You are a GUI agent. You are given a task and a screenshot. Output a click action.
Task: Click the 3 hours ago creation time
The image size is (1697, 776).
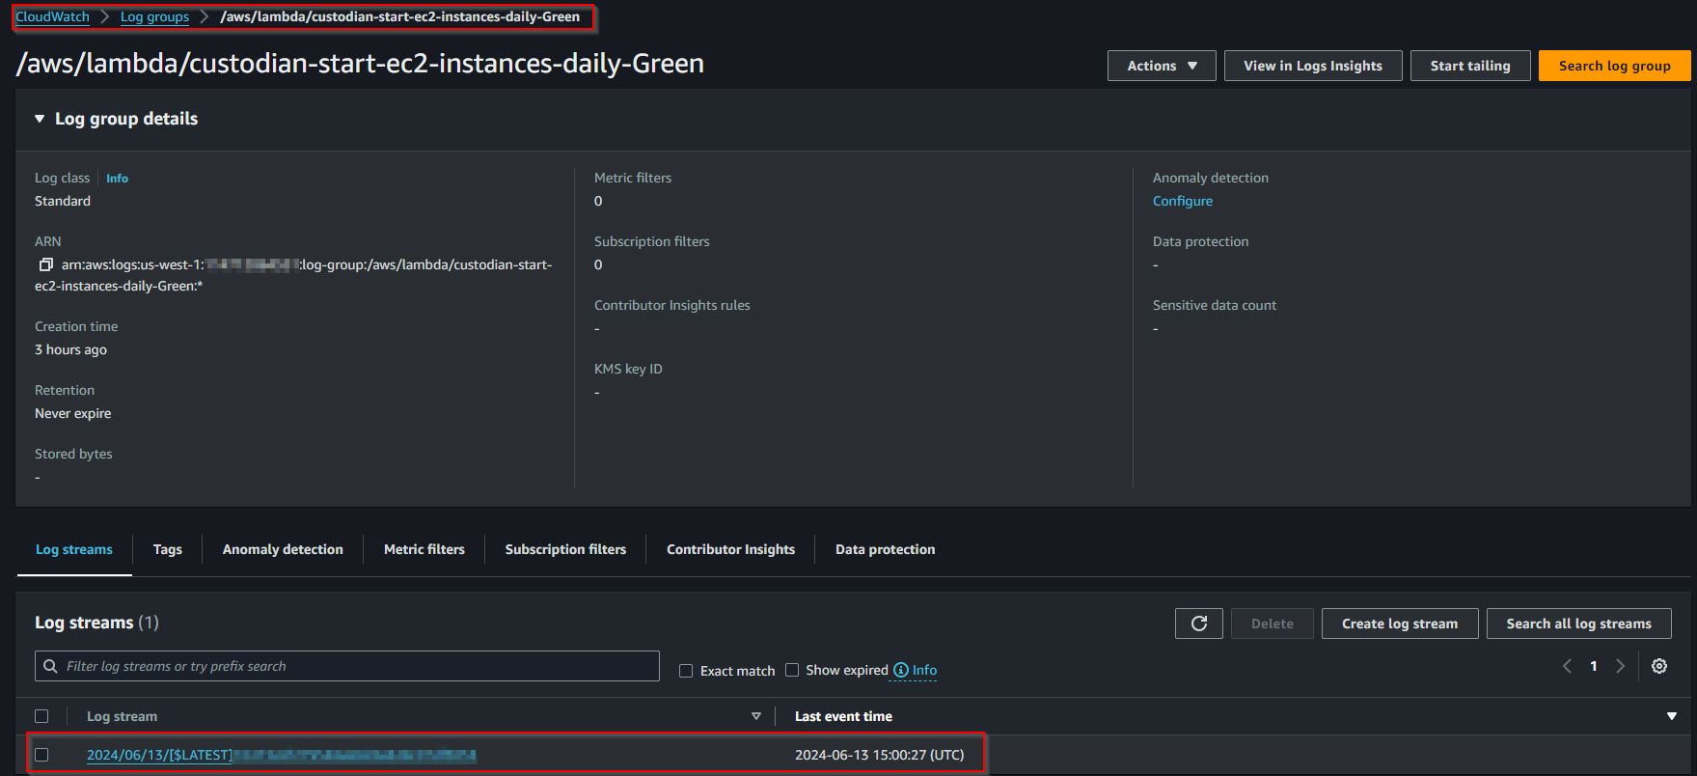click(70, 349)
